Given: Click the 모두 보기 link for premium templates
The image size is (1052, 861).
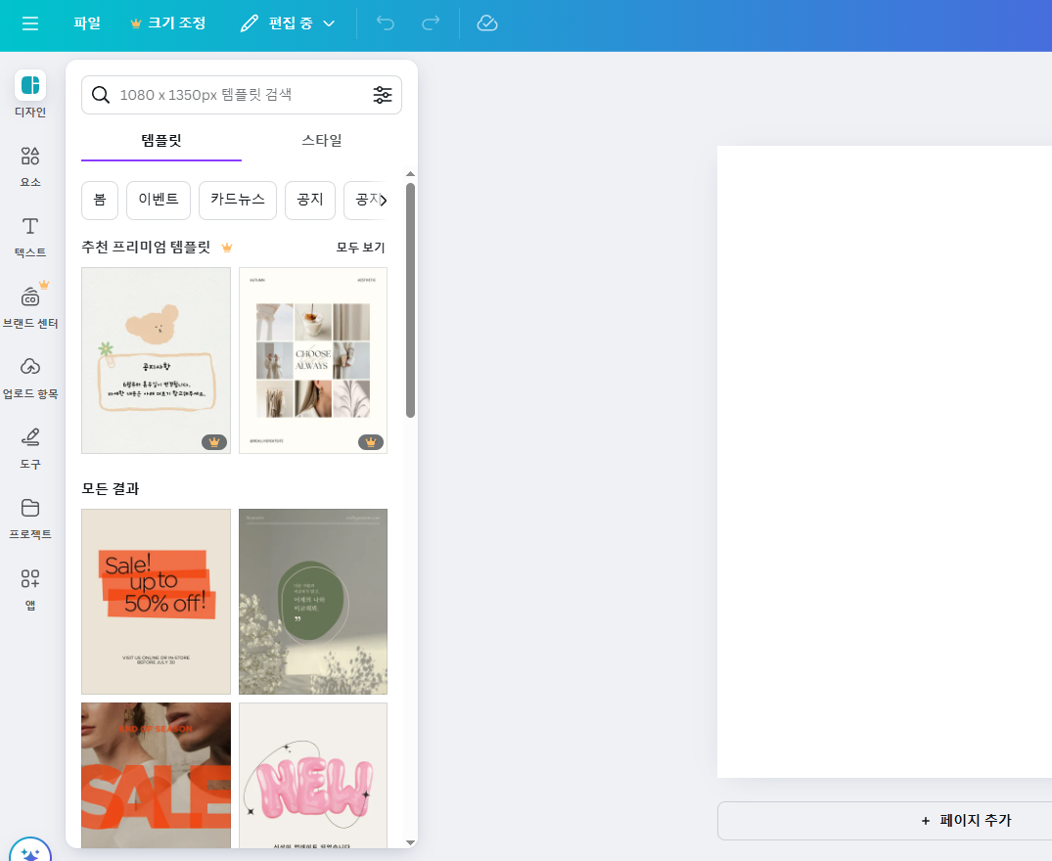Looking at the screenshot, I should (358, 248).
